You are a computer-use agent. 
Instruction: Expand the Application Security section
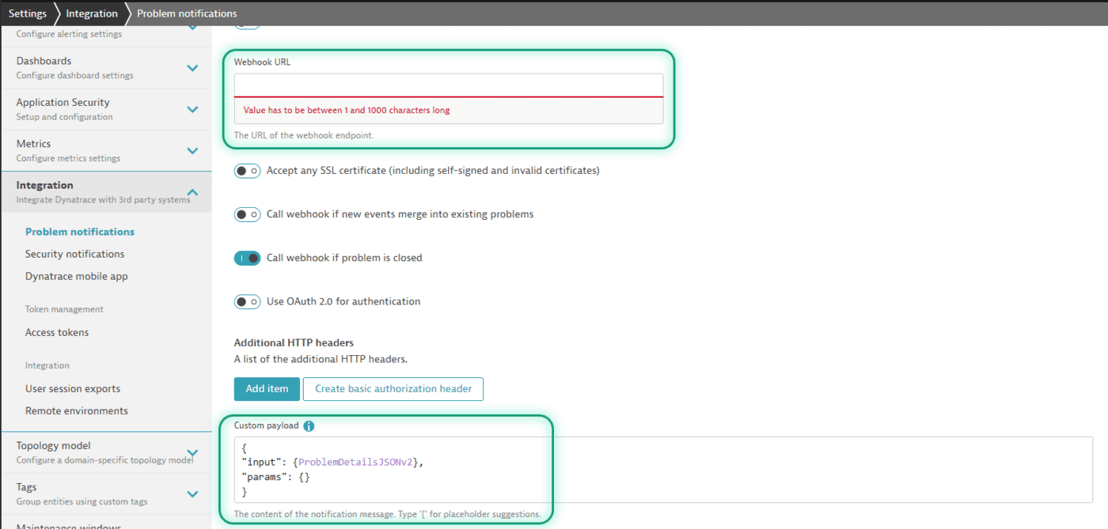(x=192, y=108)
